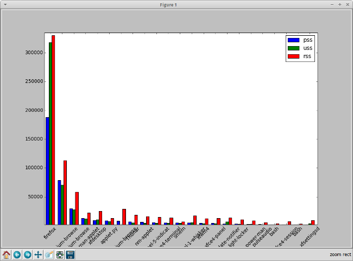The width and height of the screenshot is (353, 261).
Task: Click the red rss legend swatch
Action: [x=294, y=56]
